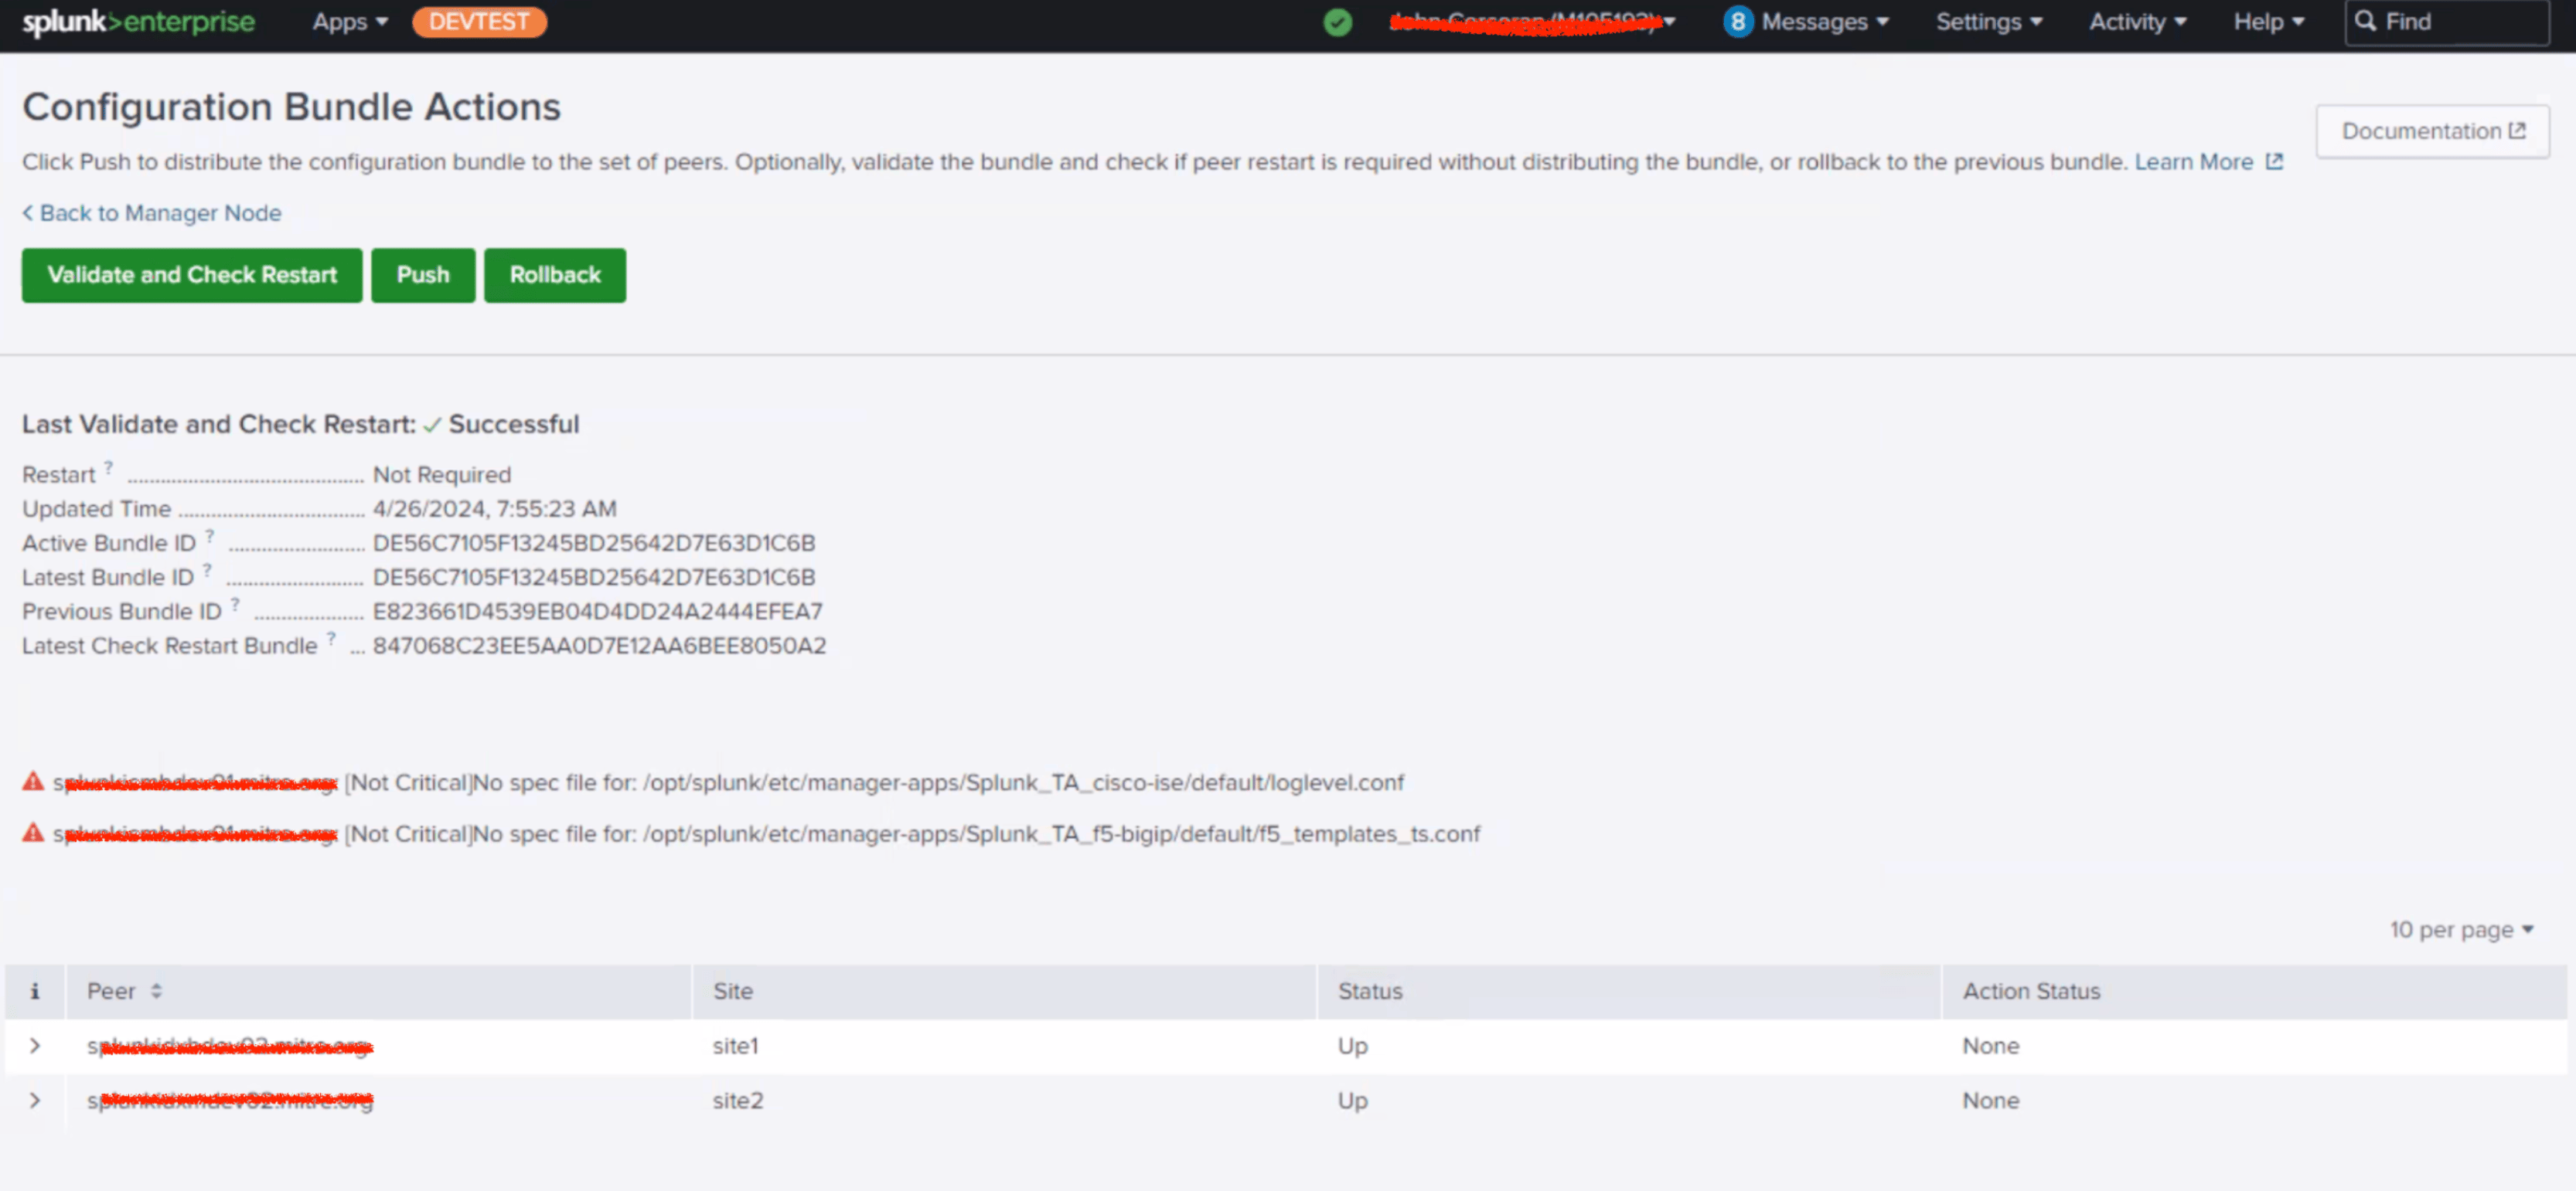Click the green health status check icon
The height and width of the screenshot is (1191, 2576).
[1337, 22]
